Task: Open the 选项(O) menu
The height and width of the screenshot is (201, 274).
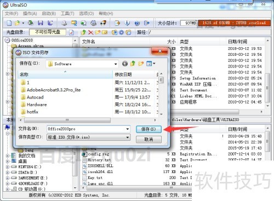Action: point(87,14)
